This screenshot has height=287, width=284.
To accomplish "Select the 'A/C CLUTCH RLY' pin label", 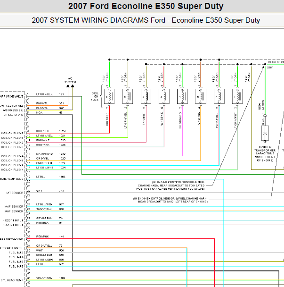I will pos(12,106).
